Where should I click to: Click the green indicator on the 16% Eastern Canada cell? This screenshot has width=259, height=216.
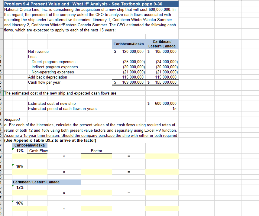pos(14,201)
